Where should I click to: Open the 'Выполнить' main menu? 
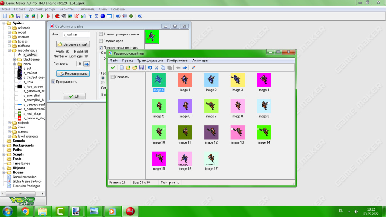pyautogui.click(x=86, y=9)
